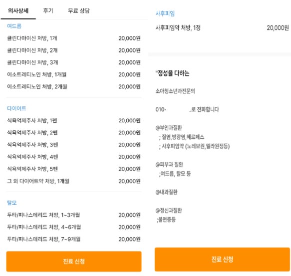
Task: Select the 의사상세 tab
Action: pos(18,11)
